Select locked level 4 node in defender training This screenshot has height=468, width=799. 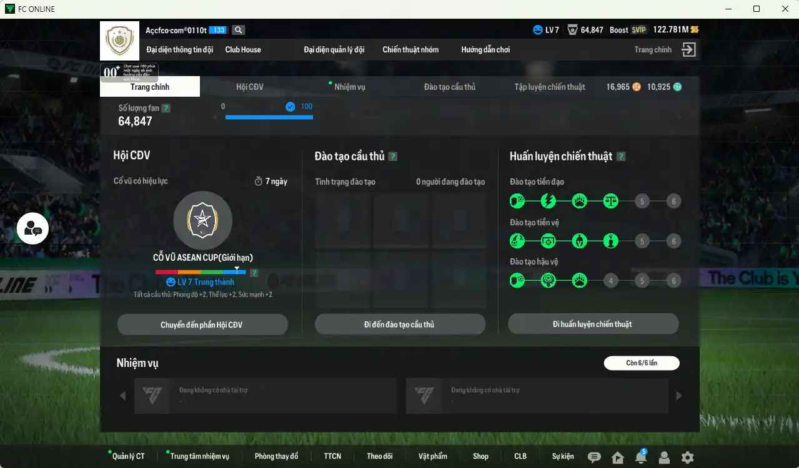click(x=610, y=281)
